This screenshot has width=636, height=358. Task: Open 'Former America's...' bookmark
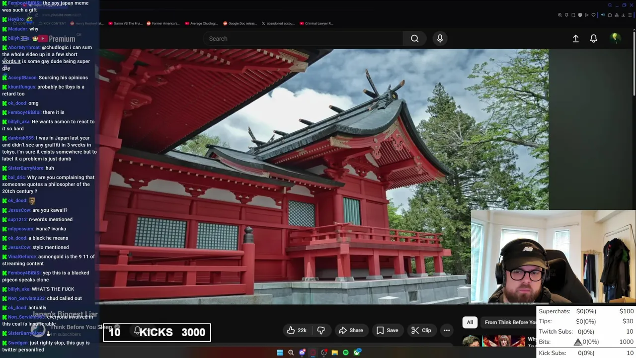point(162,23)
